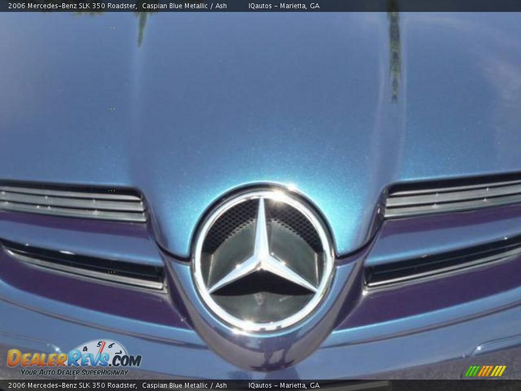Click the bottom caption '2006 Mercedes-Benz SLK 350 Roadster'
The image size is (521, 391).
(x=72, y=386)
